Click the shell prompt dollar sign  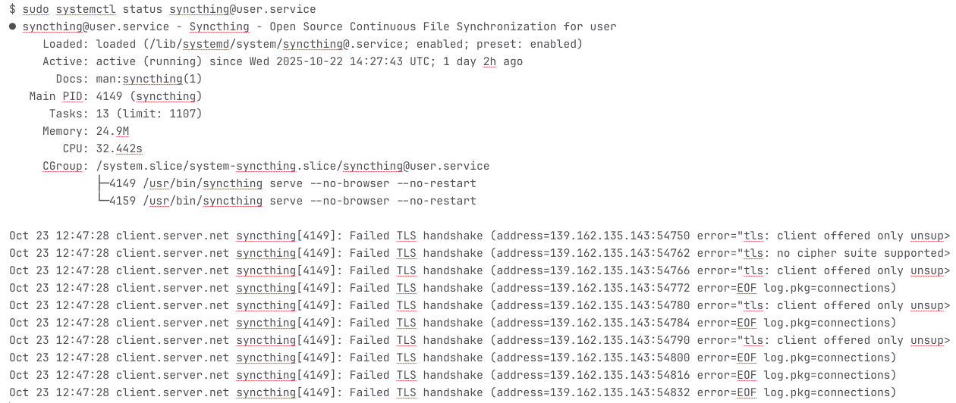click(13, 9)
